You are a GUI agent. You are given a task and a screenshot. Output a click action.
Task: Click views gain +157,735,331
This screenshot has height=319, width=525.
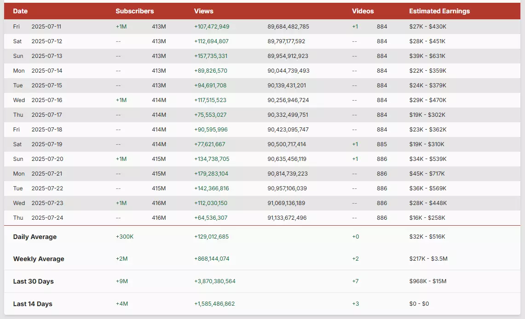[x=211, y=56]
